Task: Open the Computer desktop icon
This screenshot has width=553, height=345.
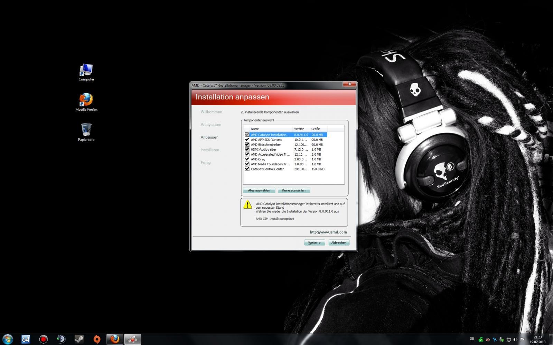Action: point(86,72)
